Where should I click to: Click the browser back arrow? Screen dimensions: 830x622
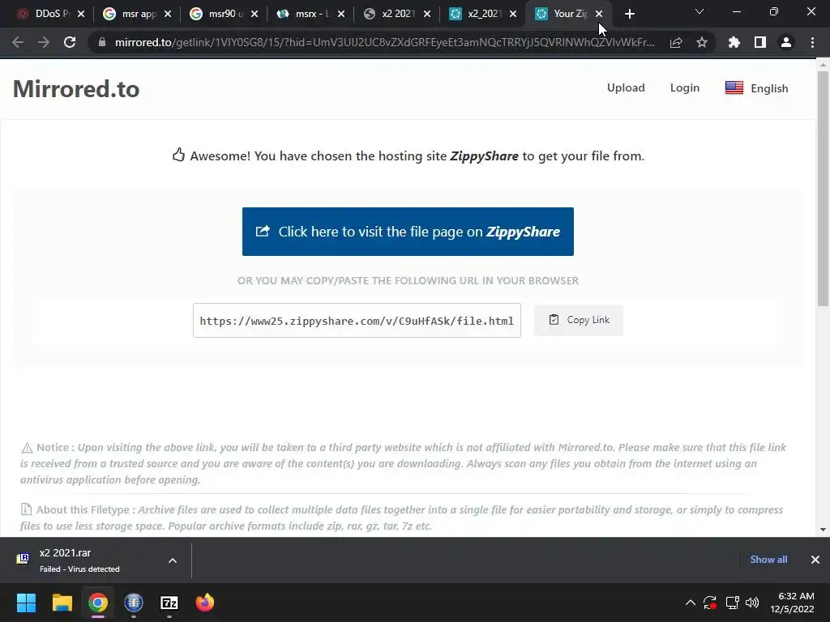pyautogui.click(x=18, y=42)
